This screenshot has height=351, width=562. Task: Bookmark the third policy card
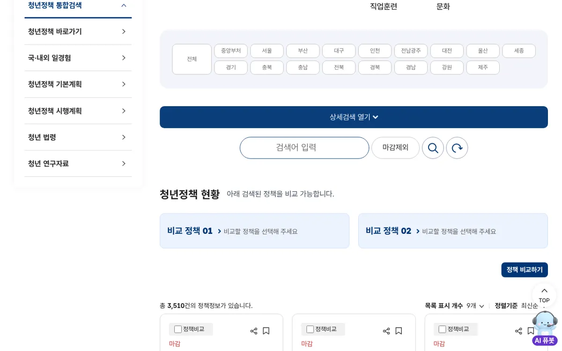click(531, 331)
